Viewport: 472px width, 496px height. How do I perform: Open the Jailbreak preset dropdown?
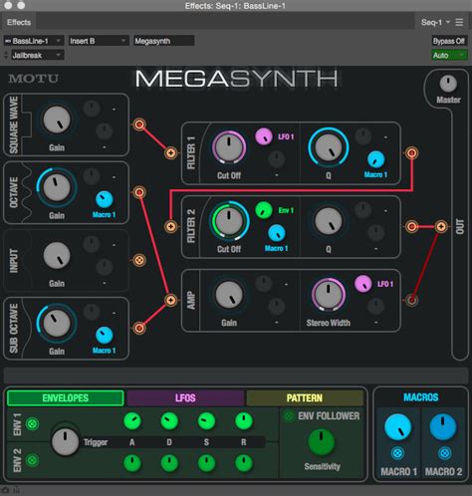(37, 55)
